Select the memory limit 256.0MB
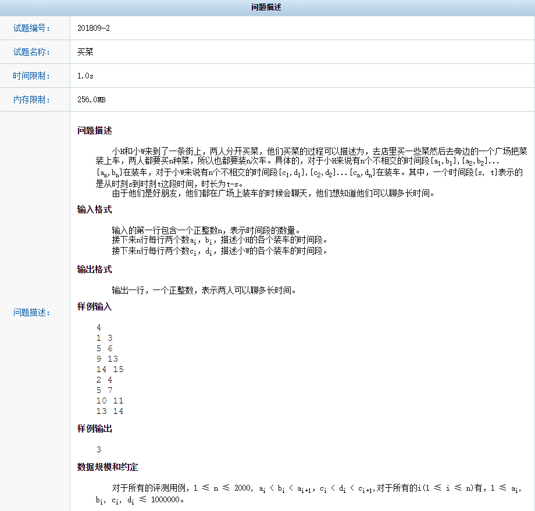The image size is (535, 511). 90,99
